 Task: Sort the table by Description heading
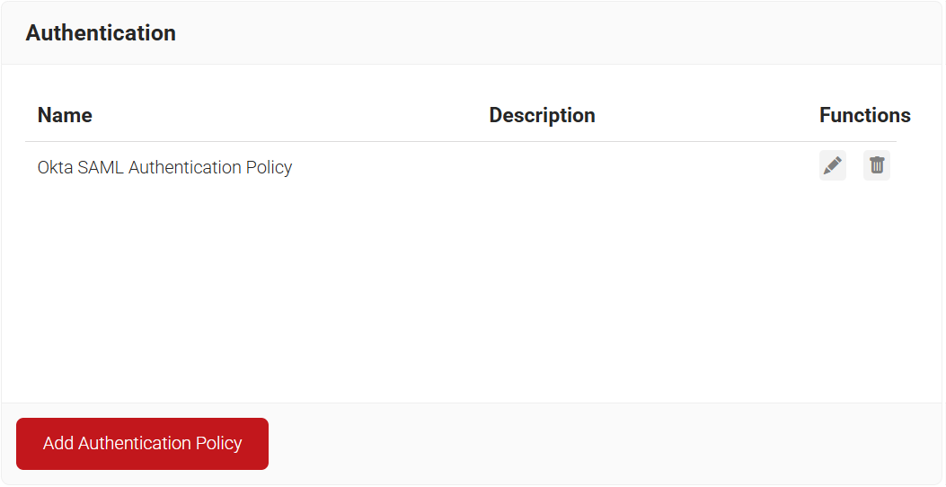click(542, 115)
